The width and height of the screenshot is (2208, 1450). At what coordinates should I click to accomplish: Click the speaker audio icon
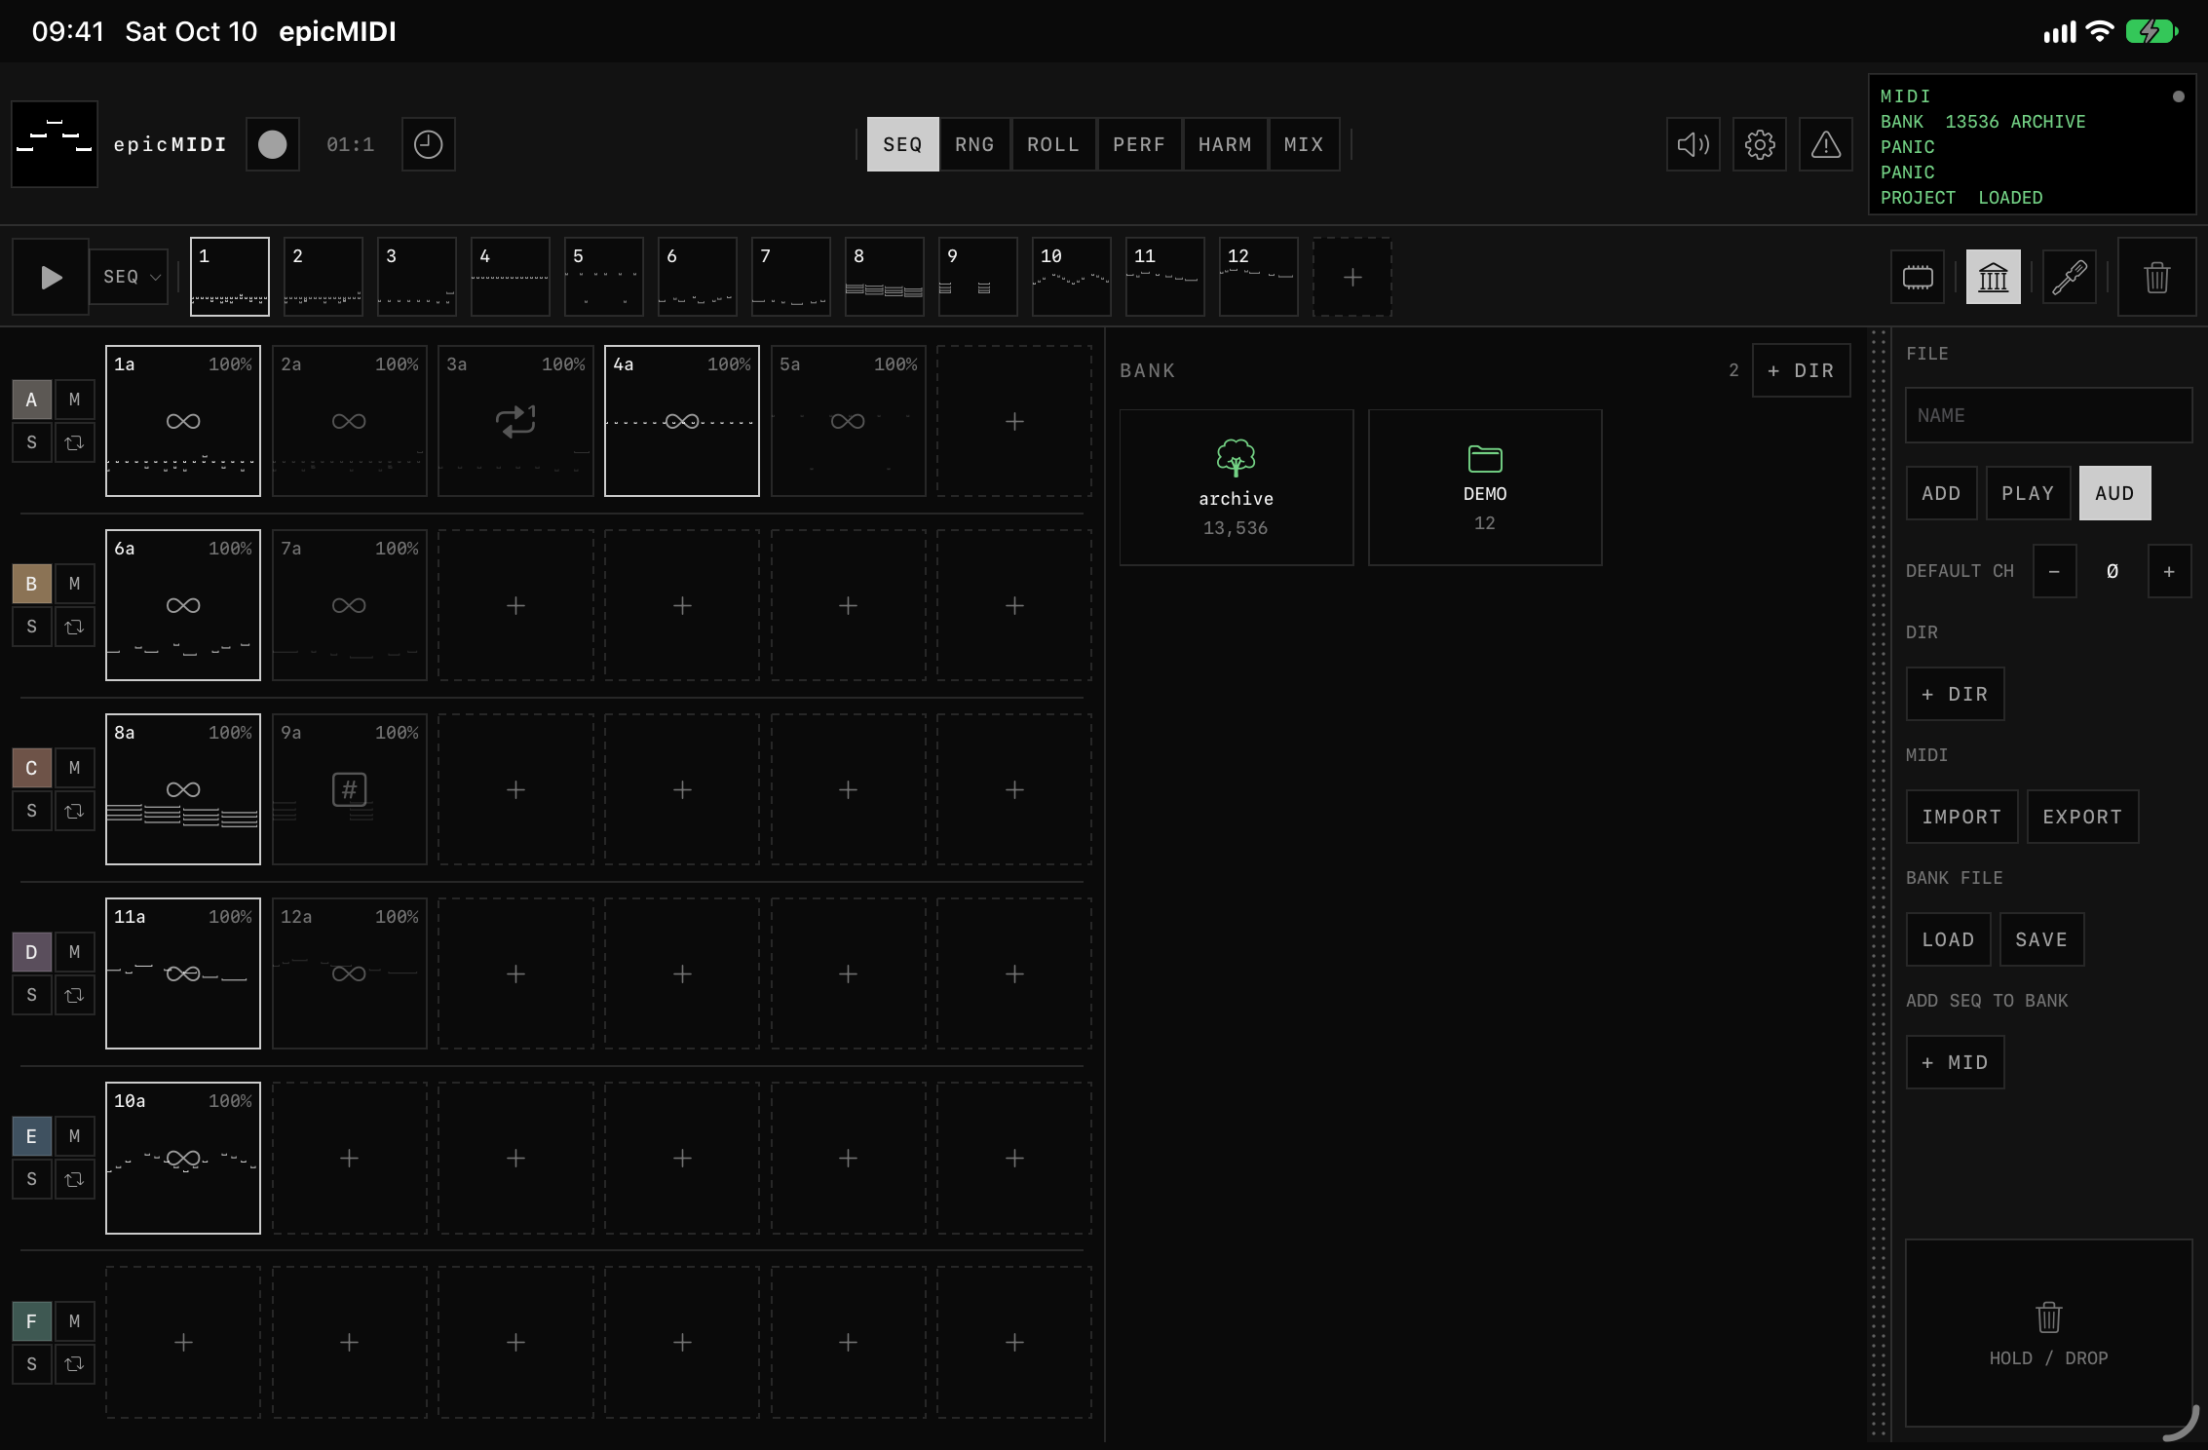click(1694, 144)
